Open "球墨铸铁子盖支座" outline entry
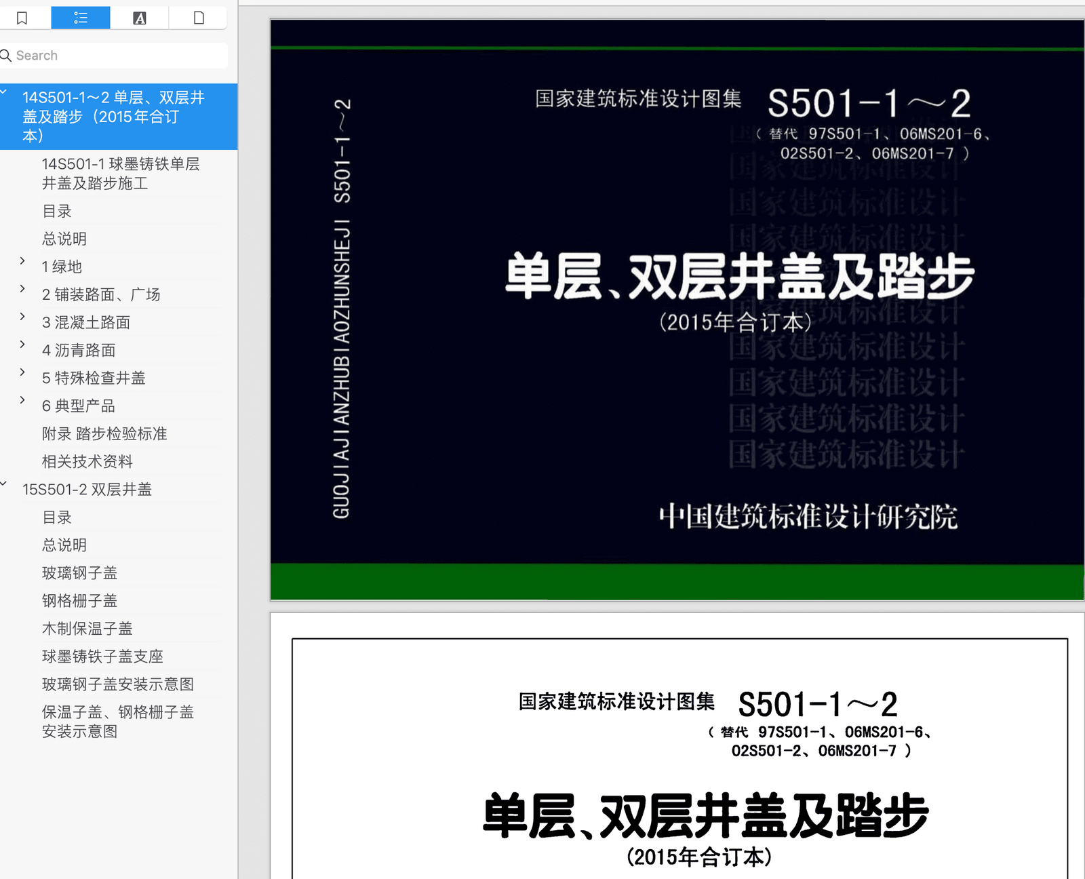This screenshot has height=879, width=1085. point(102,657)
